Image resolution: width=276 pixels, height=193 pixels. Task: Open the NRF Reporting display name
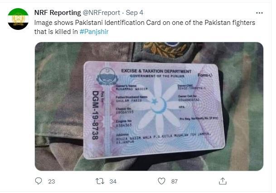click(58, 13)
